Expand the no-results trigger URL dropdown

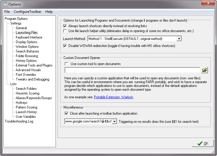(114, 122)
